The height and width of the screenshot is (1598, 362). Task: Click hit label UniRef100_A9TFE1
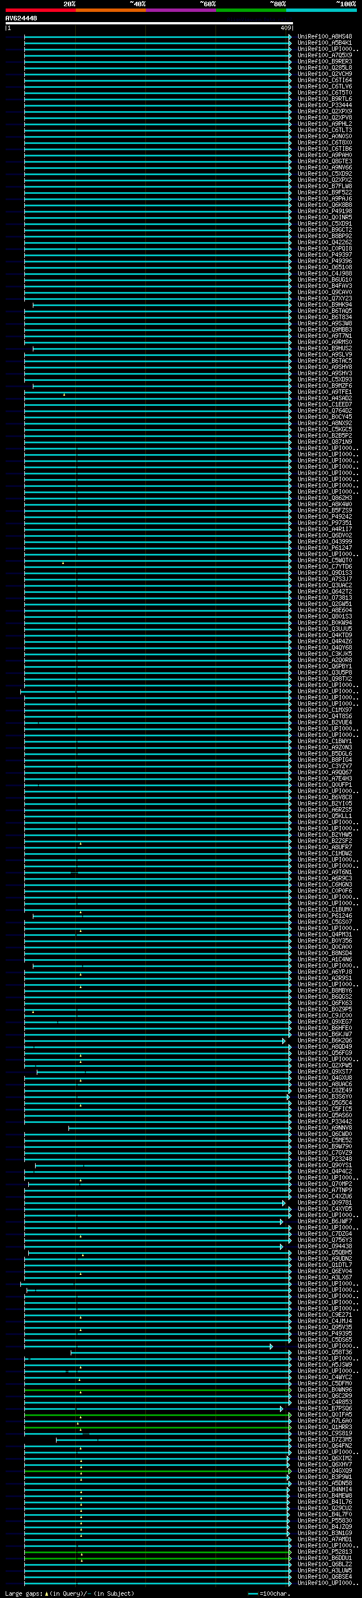tap(325, 392)
